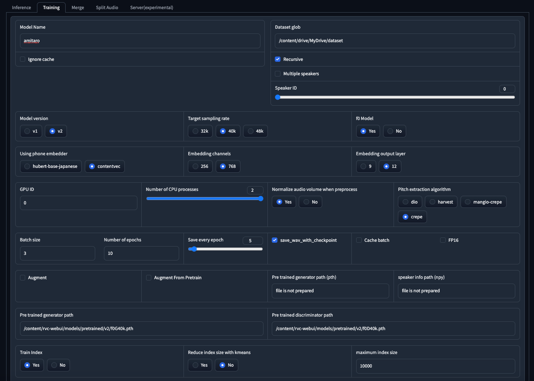Choose 768 embedding channels

coord(228,166)
